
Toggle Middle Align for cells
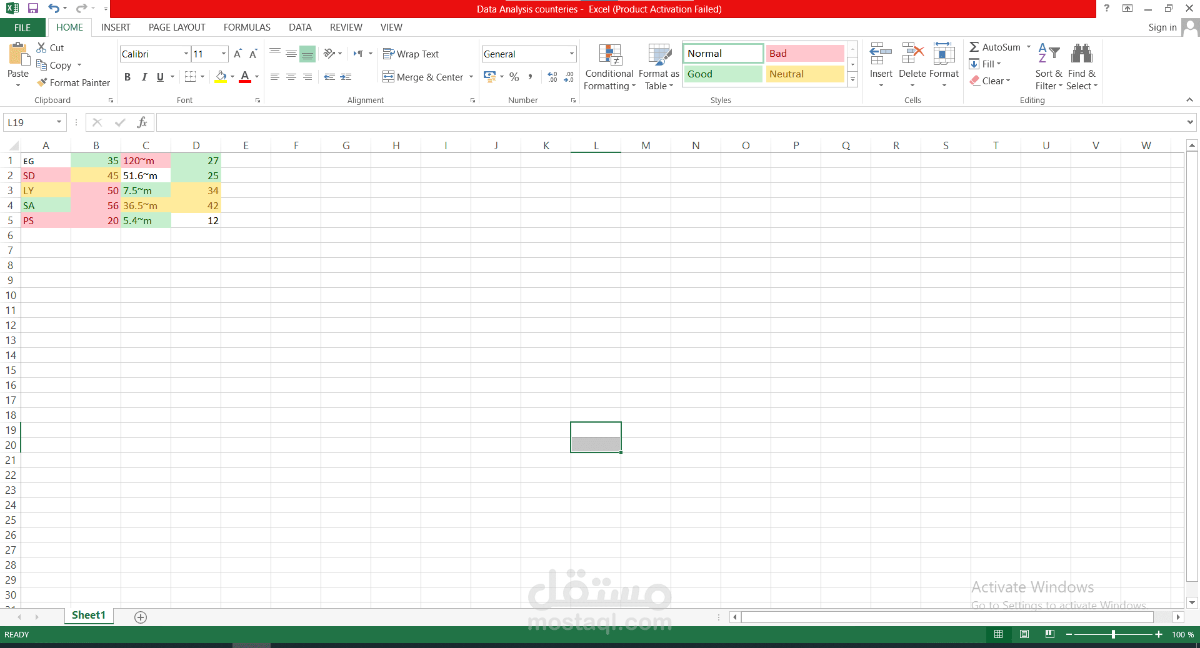291,54
